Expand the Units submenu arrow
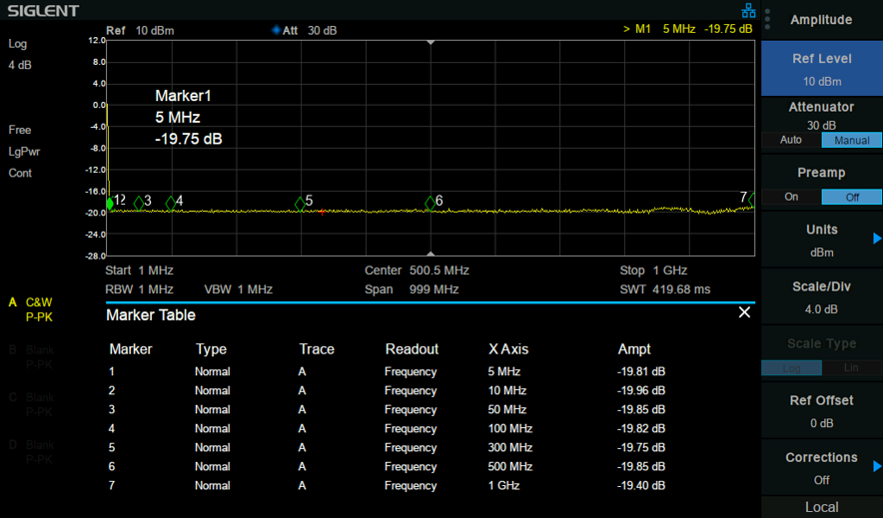This screenshot has height=518, width=883. [x=877, y=239]
